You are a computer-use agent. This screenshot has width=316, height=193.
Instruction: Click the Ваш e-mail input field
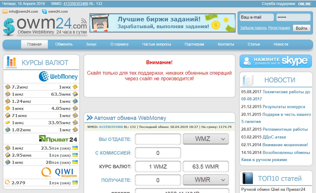(x=257, y=17)
